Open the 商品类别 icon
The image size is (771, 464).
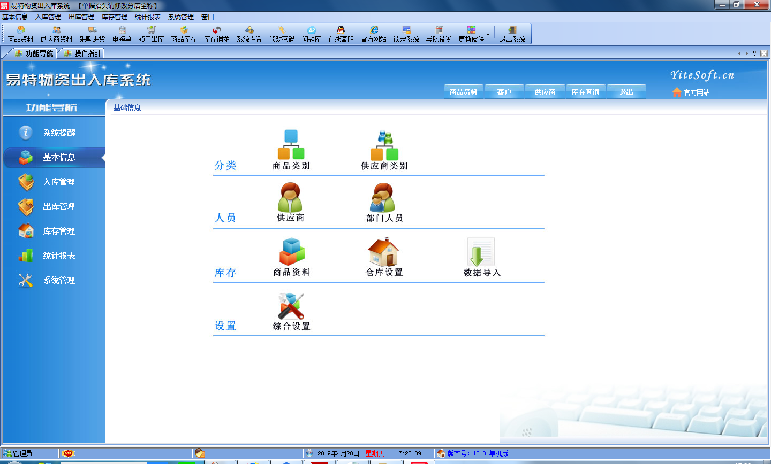click(x=291, y=150)
